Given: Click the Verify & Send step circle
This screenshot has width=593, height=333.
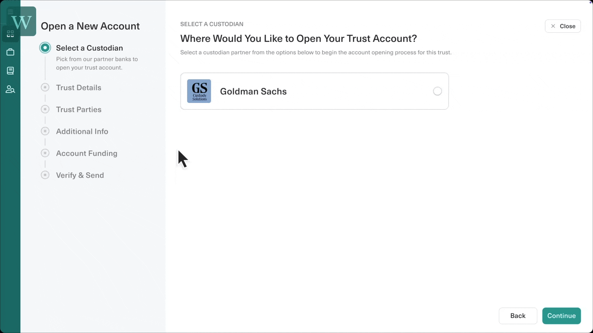Looking at the screenshot, I should pyautogui.click(x=45, y=175).
